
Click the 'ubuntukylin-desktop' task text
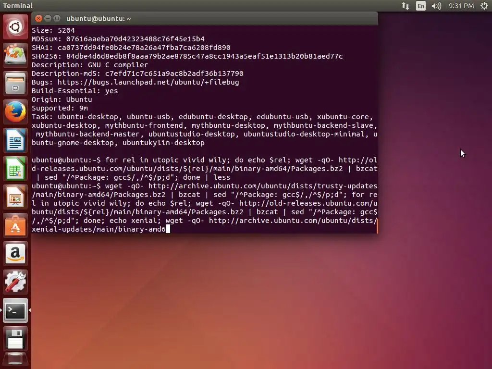(x=163, y=143)
